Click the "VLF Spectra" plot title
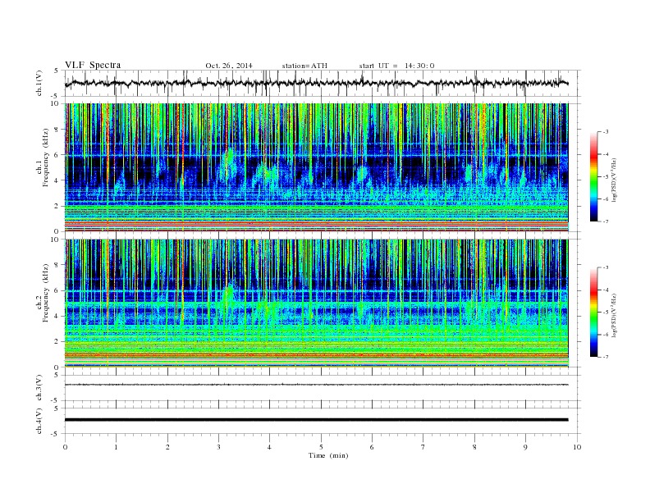Viewport: 650px width, 502px height. point(93,65)
